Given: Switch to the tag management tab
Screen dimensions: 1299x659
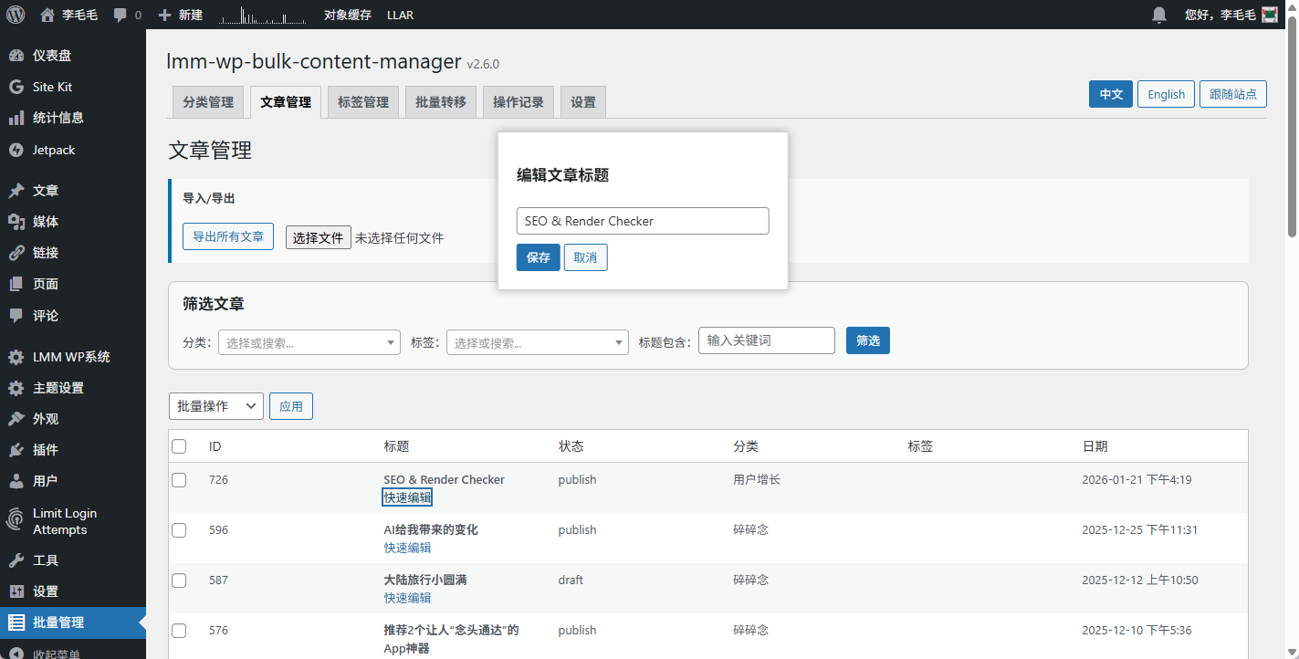Looking at the screenshot, I should click(363, 102).
